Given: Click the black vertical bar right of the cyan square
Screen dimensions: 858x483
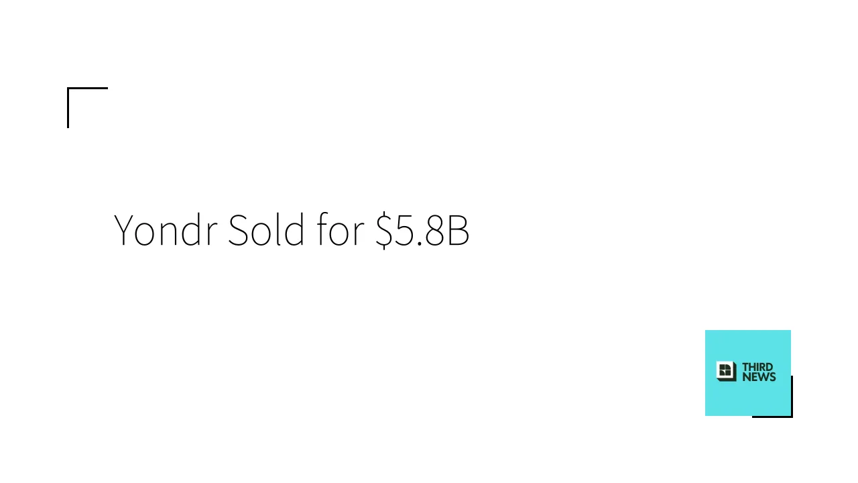Looking at the screenshot, I should (792, 396).
